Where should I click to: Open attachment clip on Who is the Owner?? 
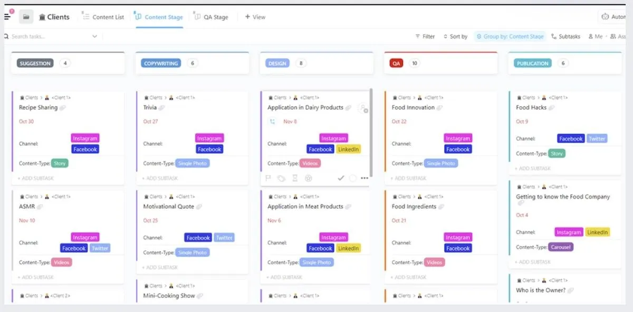[x=571, y=290]
